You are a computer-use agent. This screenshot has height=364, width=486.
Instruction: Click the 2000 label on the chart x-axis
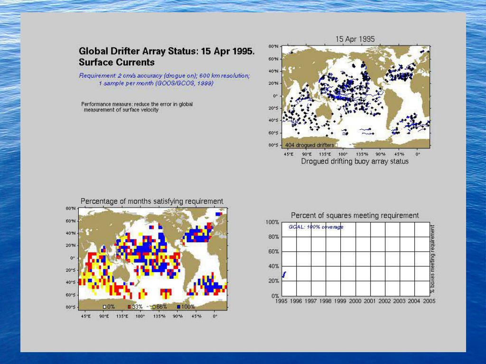click(355, 301)
